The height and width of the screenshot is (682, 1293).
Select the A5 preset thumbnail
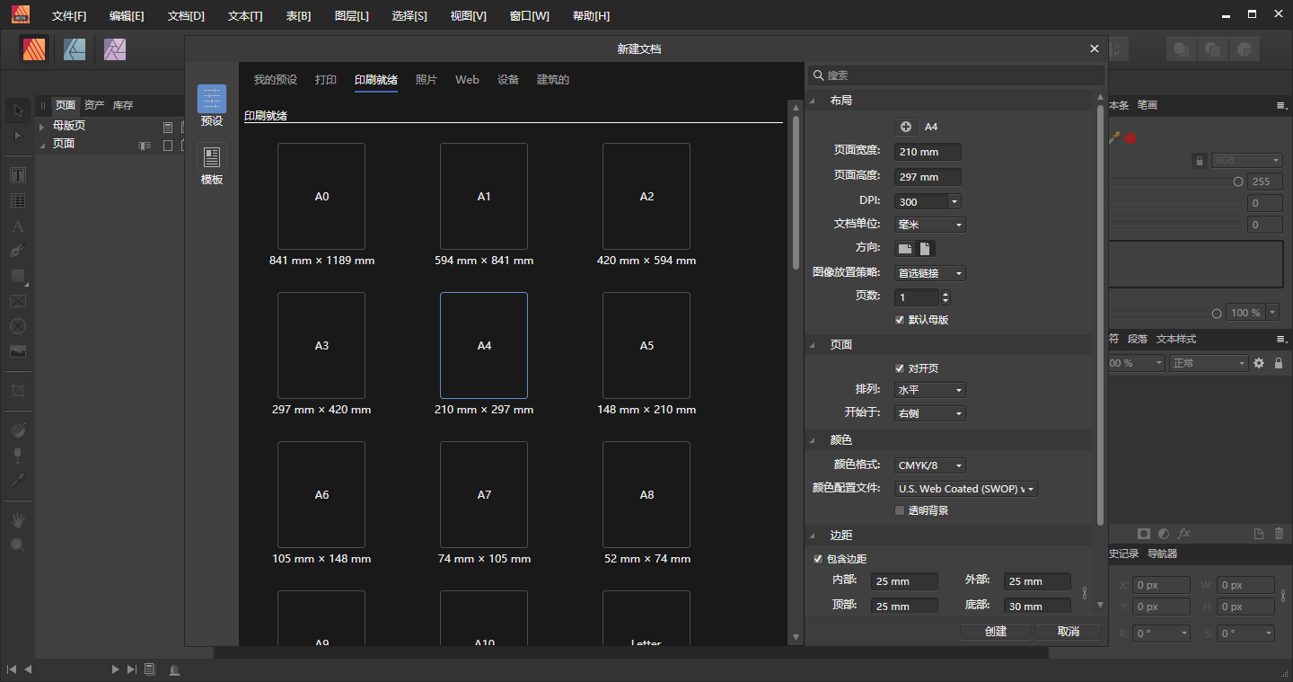(646, 345)
